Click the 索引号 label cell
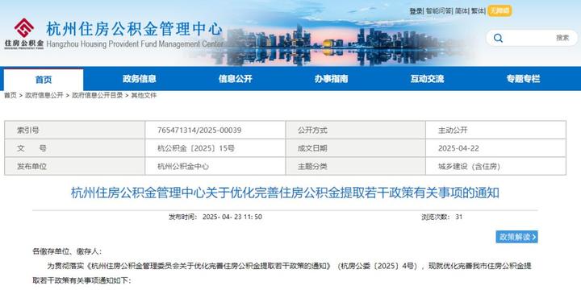This screenshot has width=581, height=290. click(x=75, y=130)
